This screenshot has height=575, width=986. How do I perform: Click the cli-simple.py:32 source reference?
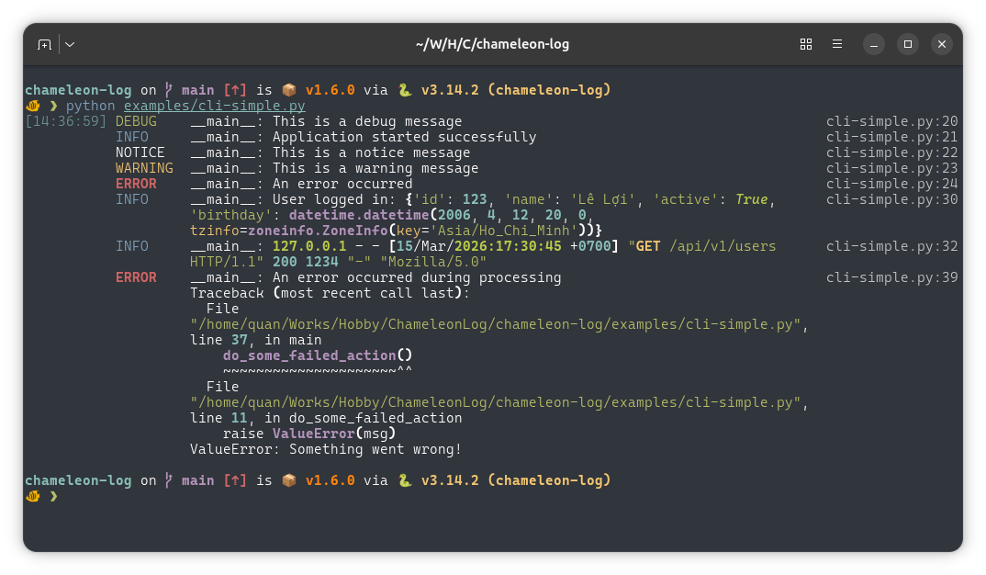(891, 246)
